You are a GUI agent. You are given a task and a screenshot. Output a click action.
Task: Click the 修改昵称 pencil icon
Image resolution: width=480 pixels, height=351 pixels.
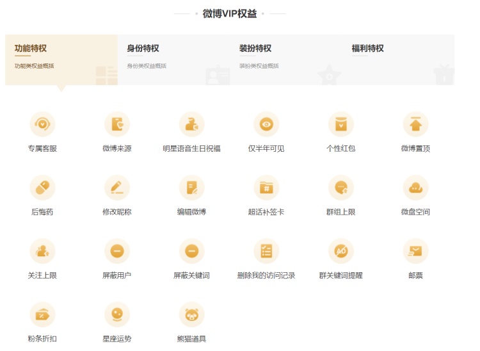117,188
